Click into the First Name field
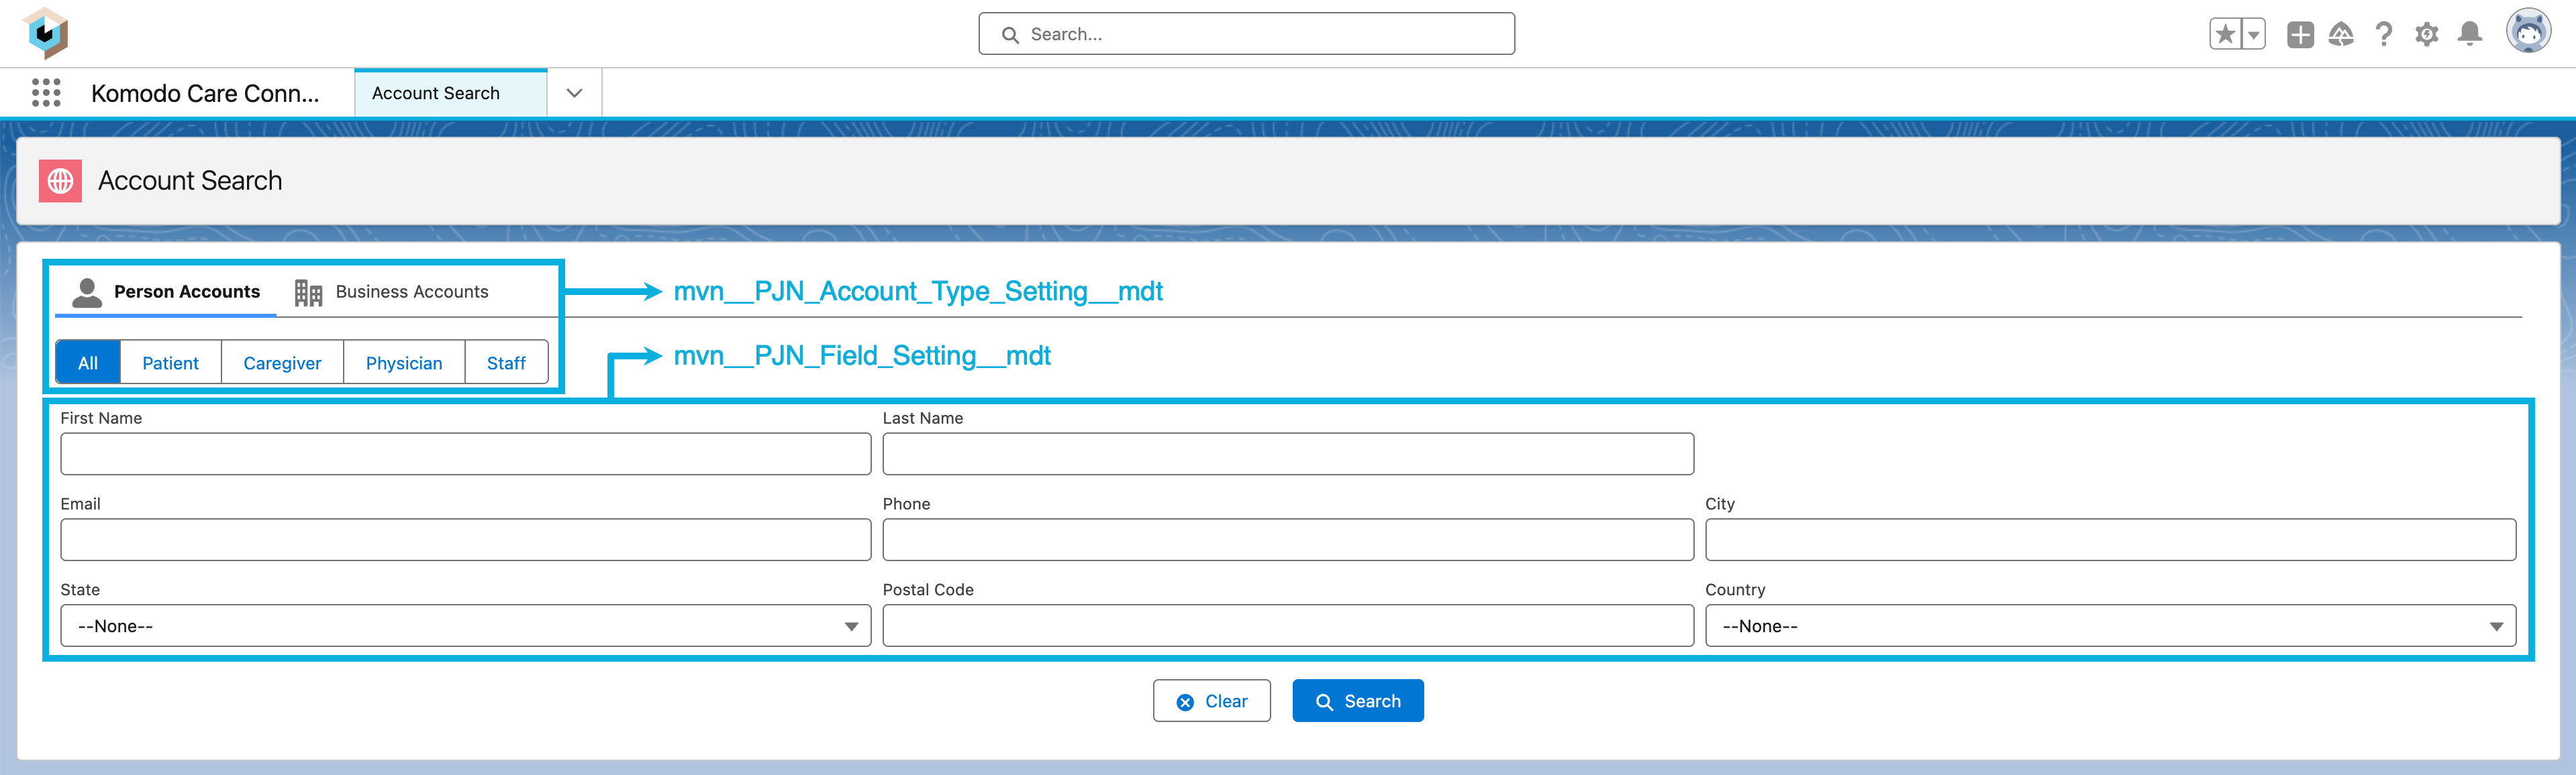Image resolution: width=2576 pixels, height=775 pixels. [x=465, y=453]
